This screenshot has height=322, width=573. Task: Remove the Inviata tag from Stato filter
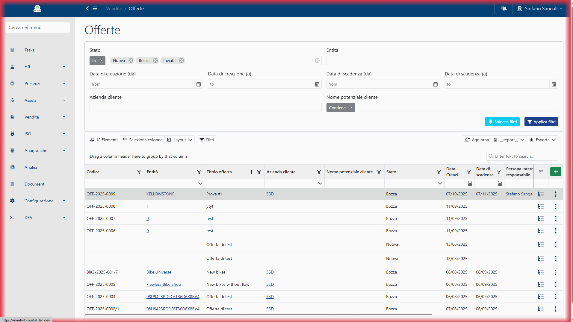pos(182,60)
